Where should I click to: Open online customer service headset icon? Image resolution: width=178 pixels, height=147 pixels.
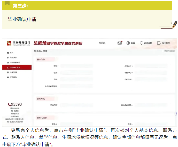pyautogui.click(x=141, y=43)
